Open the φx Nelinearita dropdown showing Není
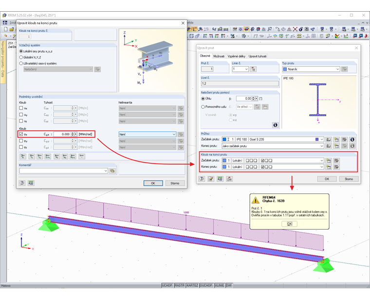The height and width of the screenshot is (300, 370). [147, 134]
